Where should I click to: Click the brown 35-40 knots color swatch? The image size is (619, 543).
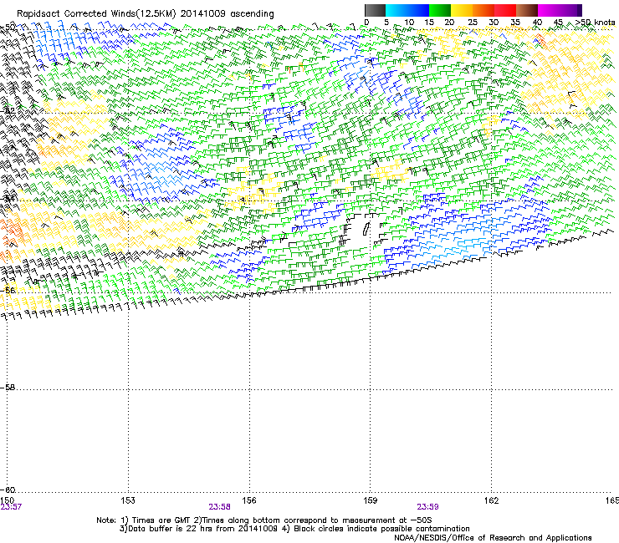coord(527,10)
